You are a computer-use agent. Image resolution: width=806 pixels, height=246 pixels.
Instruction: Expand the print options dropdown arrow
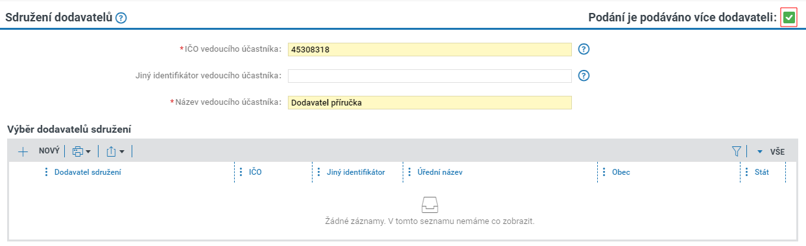pos(88,151)
